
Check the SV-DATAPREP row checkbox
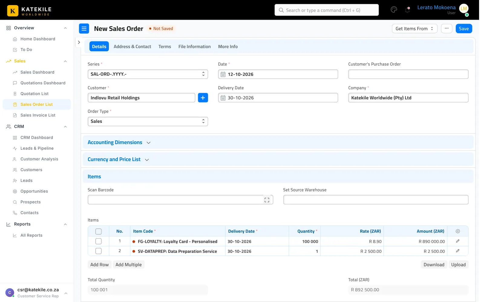coord(98,251)
